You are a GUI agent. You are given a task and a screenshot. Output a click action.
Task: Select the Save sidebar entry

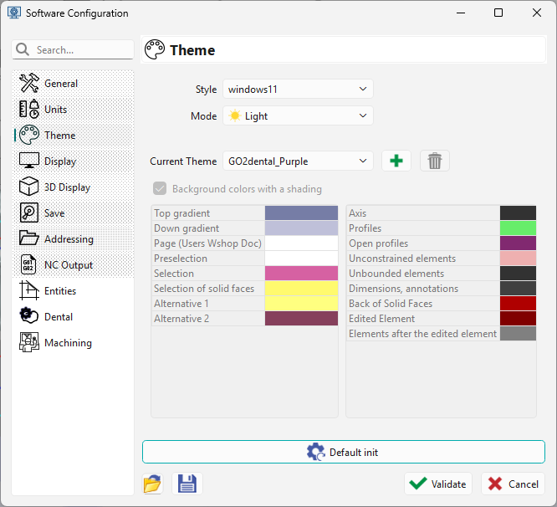click(x=73, y=213)
